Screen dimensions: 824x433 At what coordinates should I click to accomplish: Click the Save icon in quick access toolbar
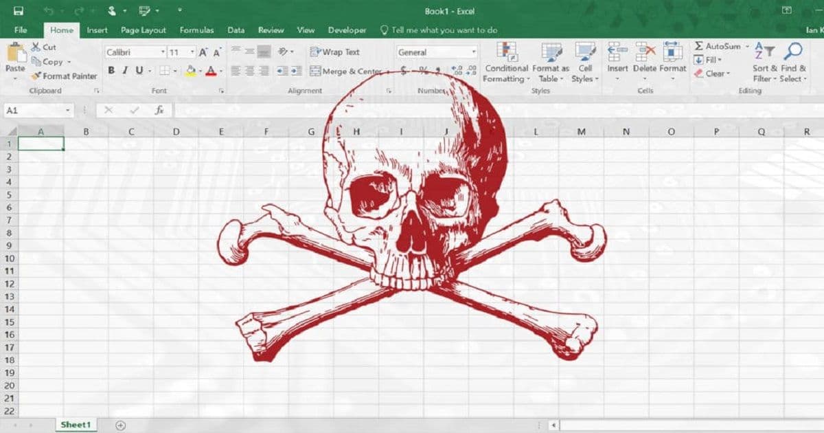(x=19, y=11)
